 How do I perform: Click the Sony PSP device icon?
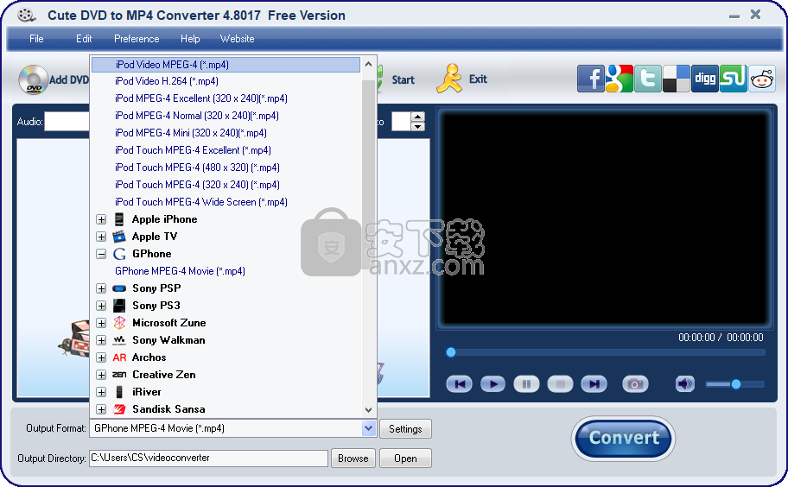[x=119, y=288]
